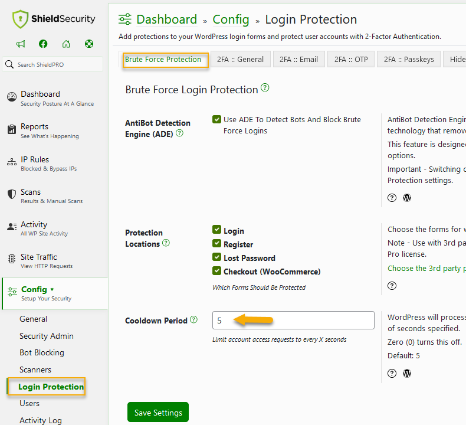
Task: Open Users config submenu item
Action: 29,403
